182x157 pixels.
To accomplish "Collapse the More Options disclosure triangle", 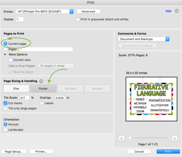I will point(5,55).
